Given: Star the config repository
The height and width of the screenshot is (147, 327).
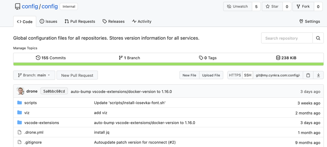Looking at the screenshot, I should coord(272,7).
